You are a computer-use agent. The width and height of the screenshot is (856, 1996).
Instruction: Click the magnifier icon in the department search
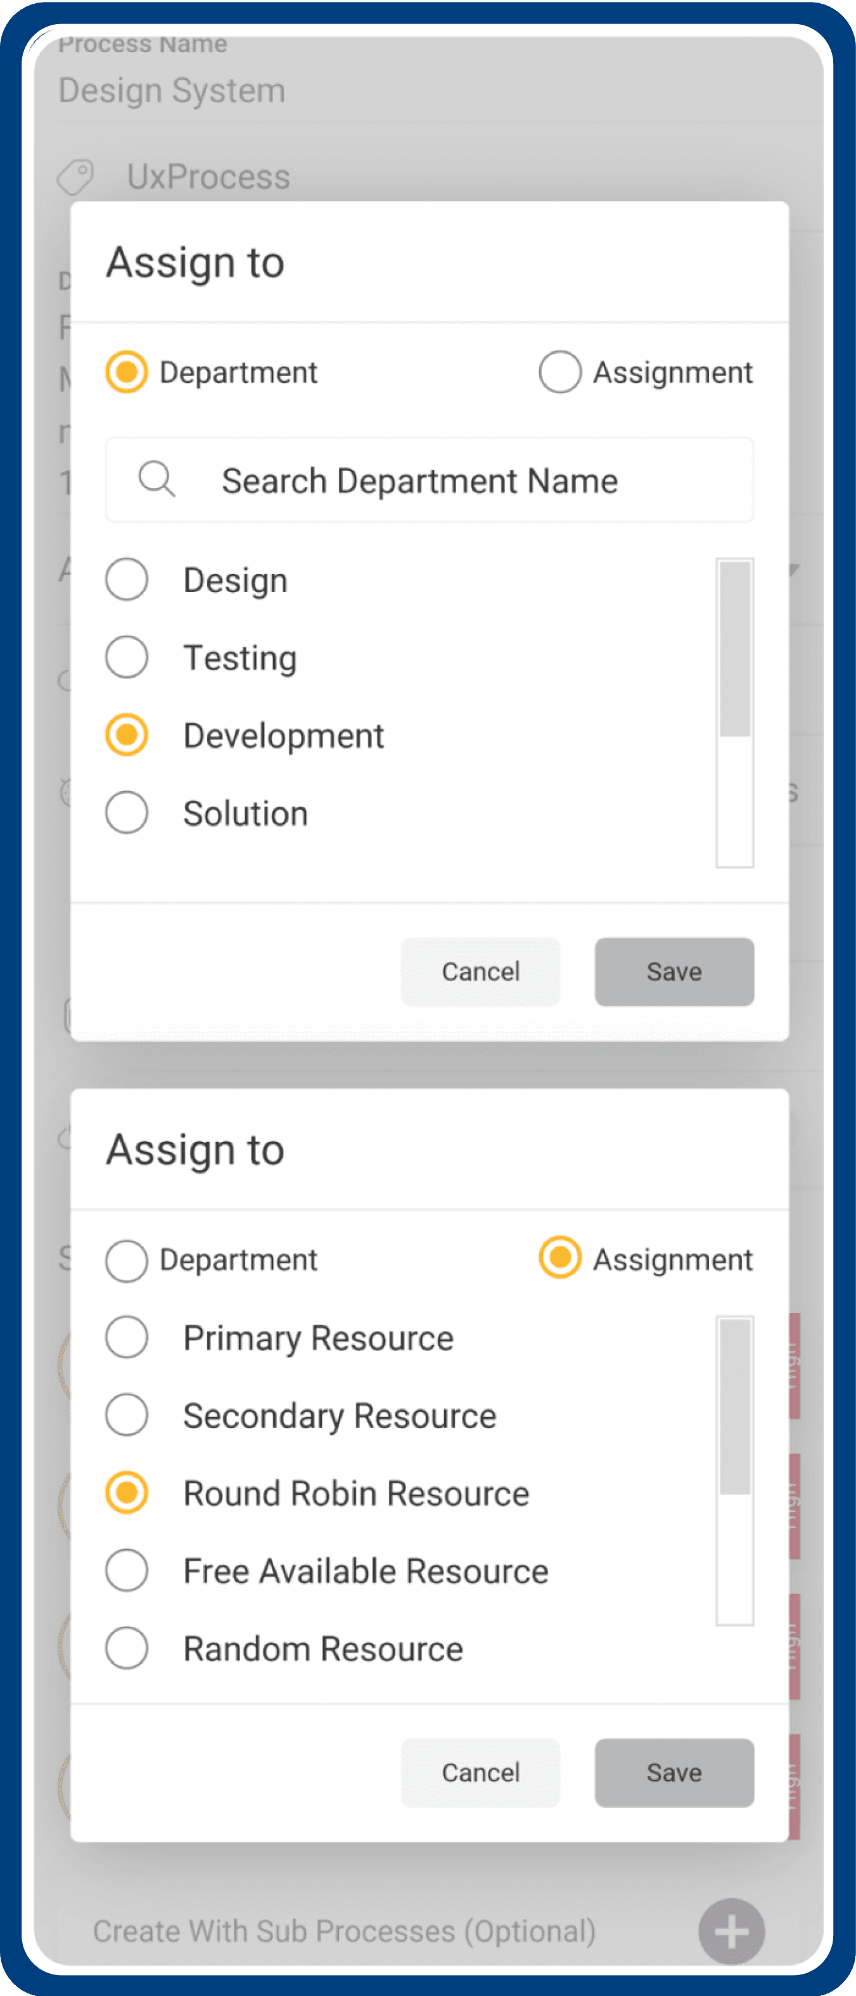157,479
